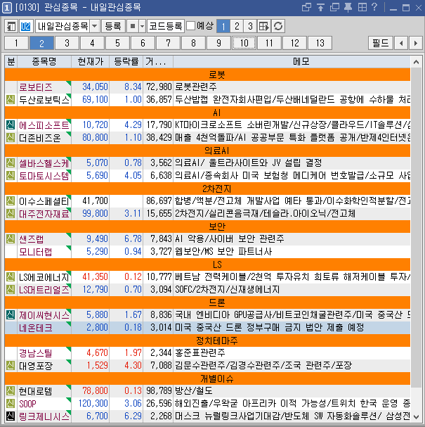Screen dimensions: 425x427
Task: Click the 코드등록 button
Action: tap(166, 26)
